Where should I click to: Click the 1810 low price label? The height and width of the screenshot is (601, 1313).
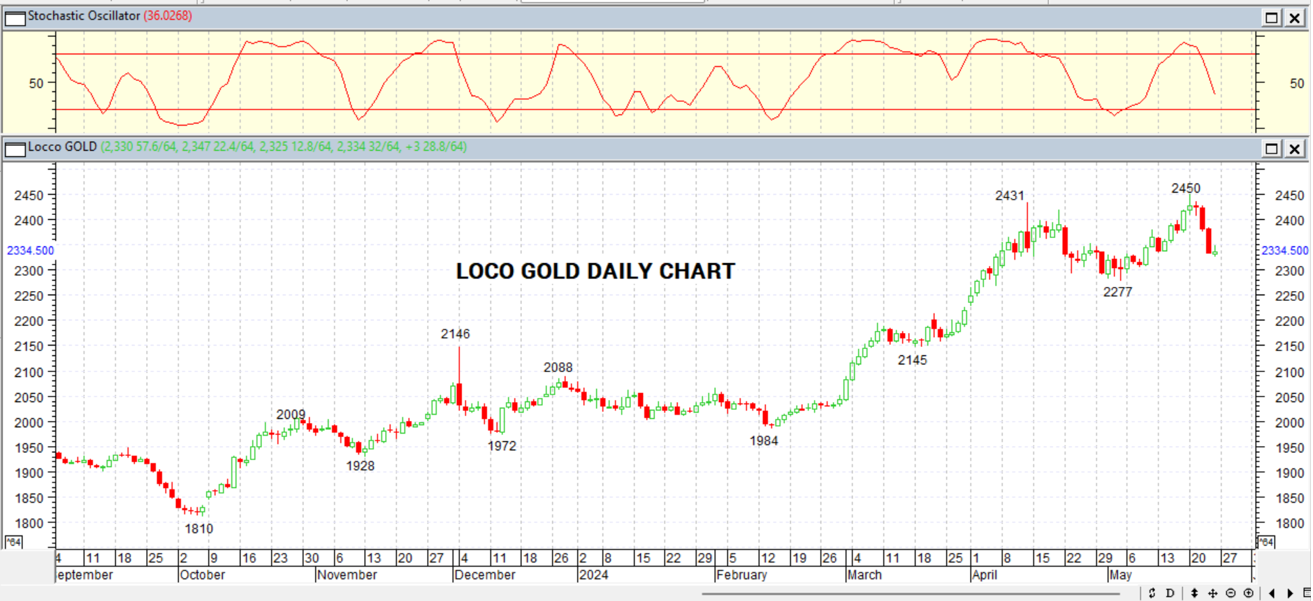pyautogui.click(x=199, y=528)
